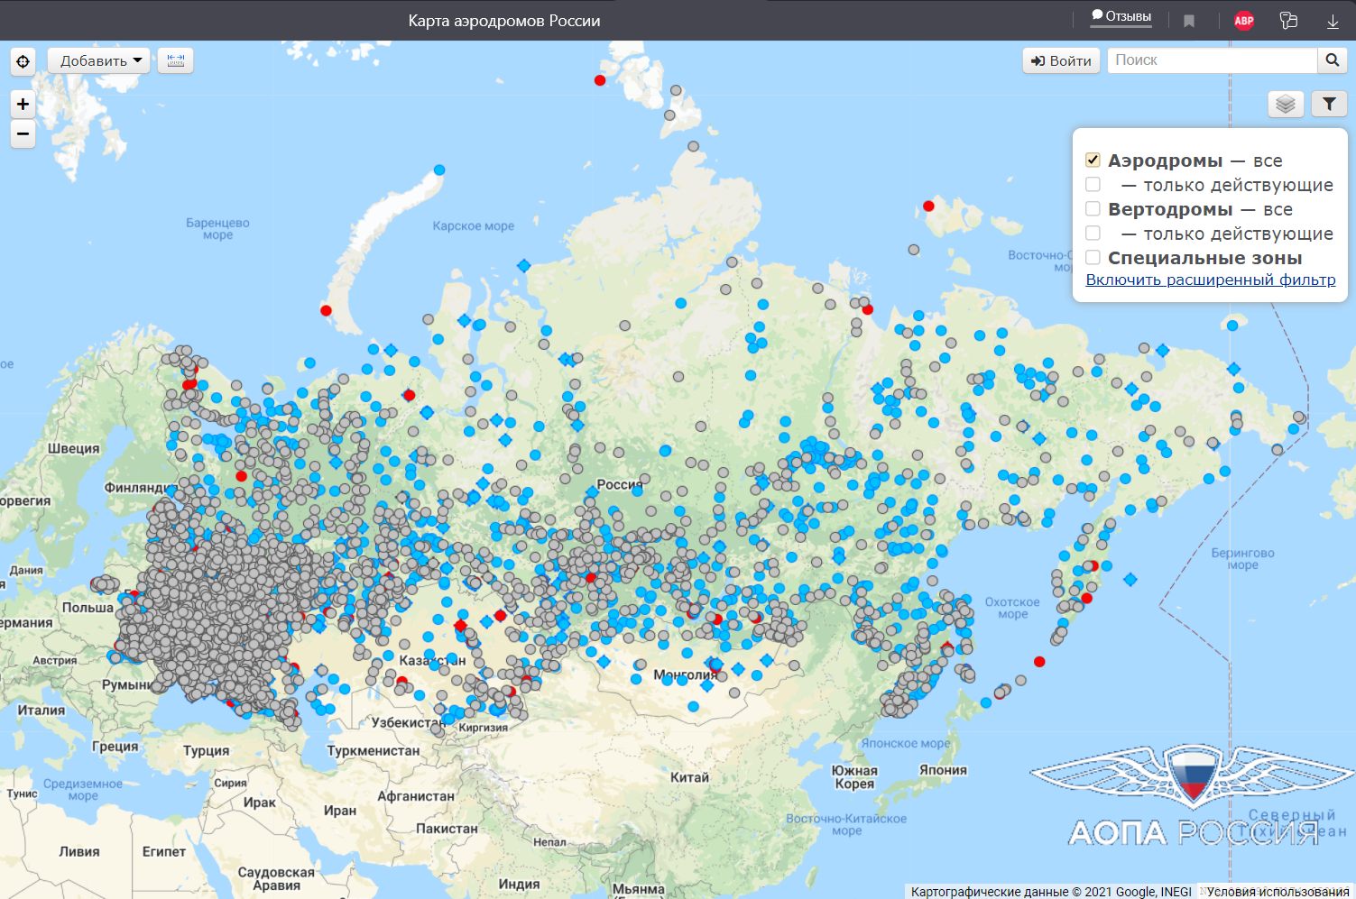Expand the Добавить dropdown
The height and width of the screenshot is (899, 1356).
tap(99, 60)
